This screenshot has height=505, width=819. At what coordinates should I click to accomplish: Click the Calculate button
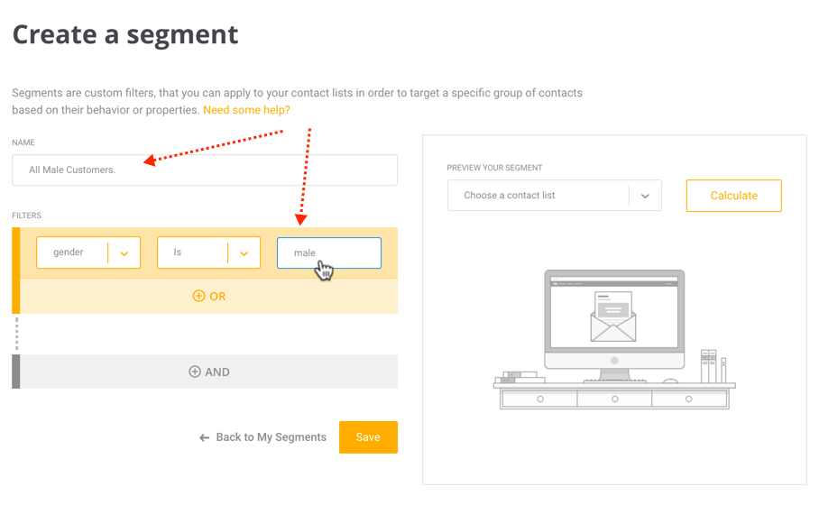click(x=734, y=196)
